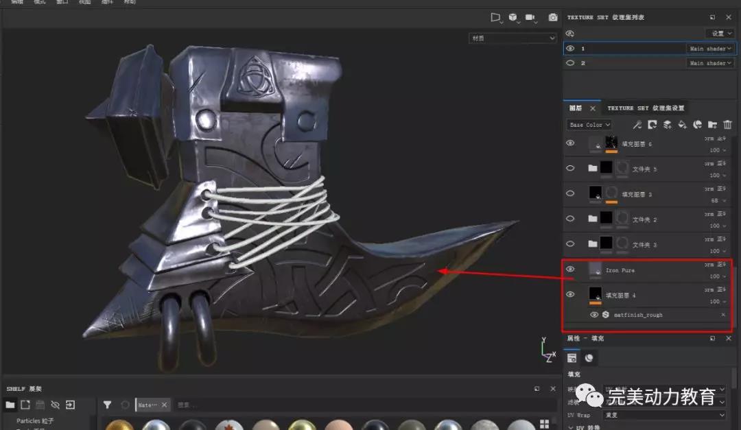Hide the Iron Pure layer
This screenshot has height=430, width=741.
click(x=570, y=270)
